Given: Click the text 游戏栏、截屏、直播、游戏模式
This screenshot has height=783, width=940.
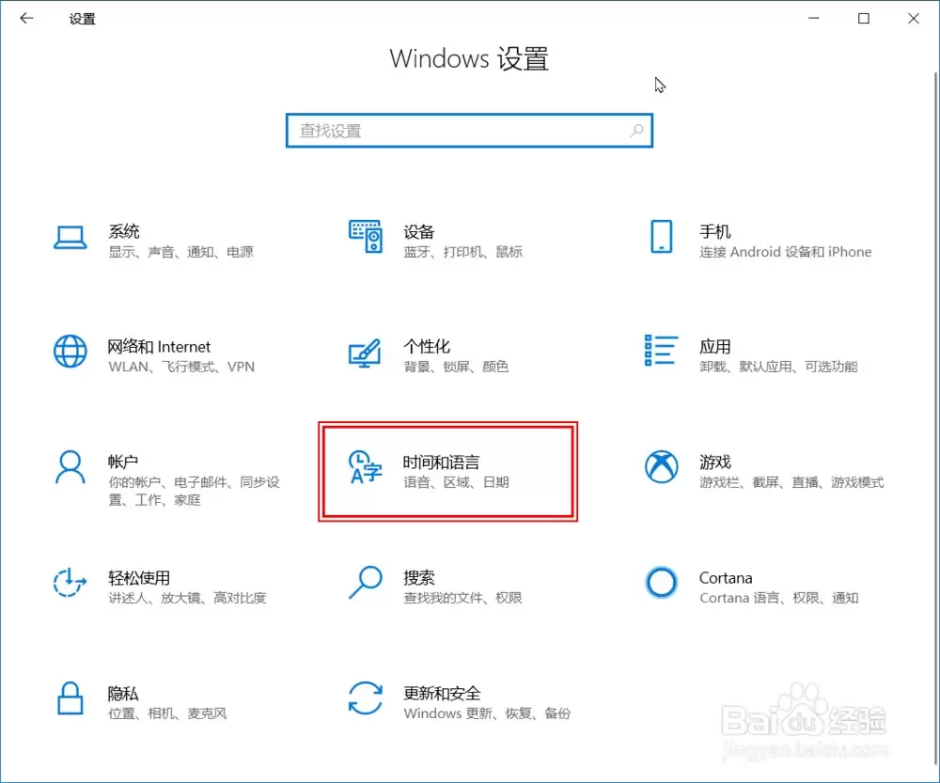Looking at the screenshot, I should point(791,482).
